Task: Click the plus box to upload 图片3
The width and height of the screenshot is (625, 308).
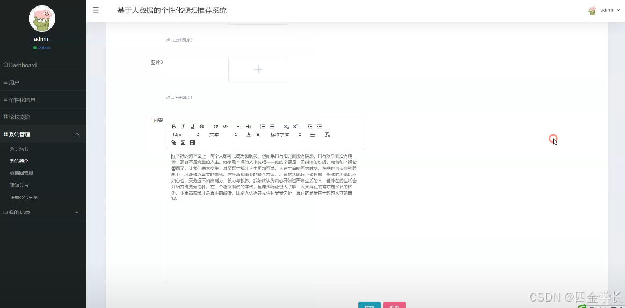Action: coord(258,69)
